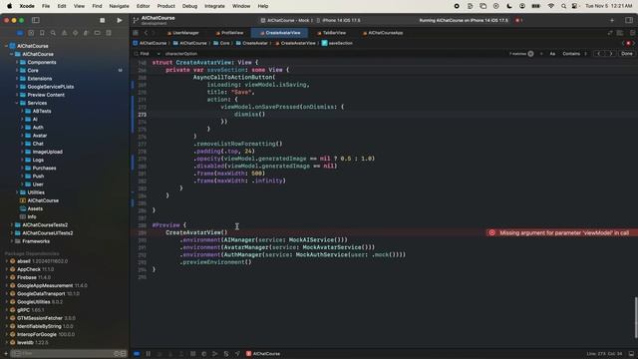Click the next match arrow in find bar

click(x=611, y=54)
